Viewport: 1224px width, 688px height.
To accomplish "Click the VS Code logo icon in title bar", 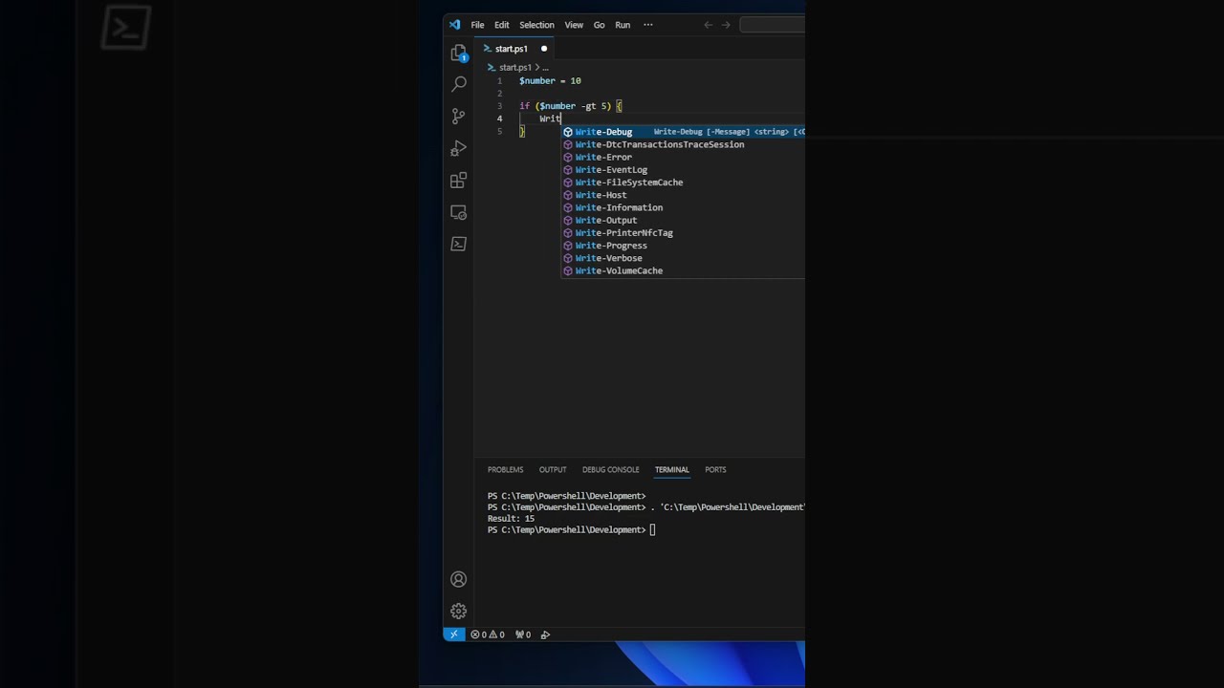I will pyautogui.click(x=454, y=25).
